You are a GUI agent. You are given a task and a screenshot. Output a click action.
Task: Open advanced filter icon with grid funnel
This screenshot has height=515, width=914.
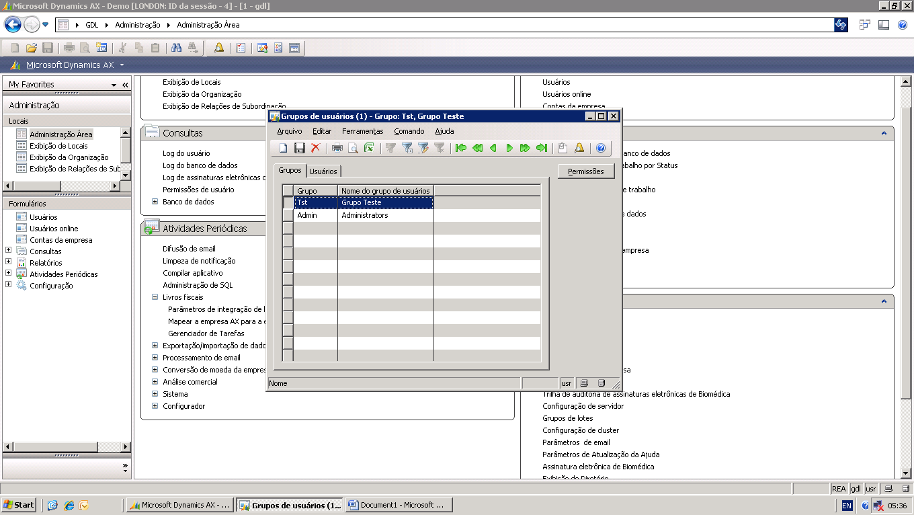point(407,148)
